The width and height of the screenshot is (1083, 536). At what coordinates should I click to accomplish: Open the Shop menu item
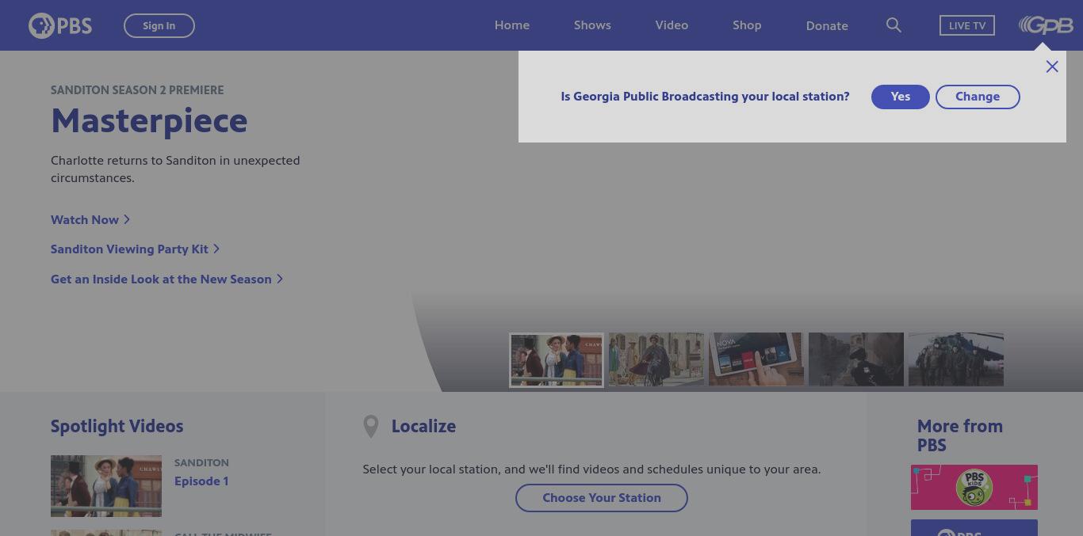tap(747, 25)
